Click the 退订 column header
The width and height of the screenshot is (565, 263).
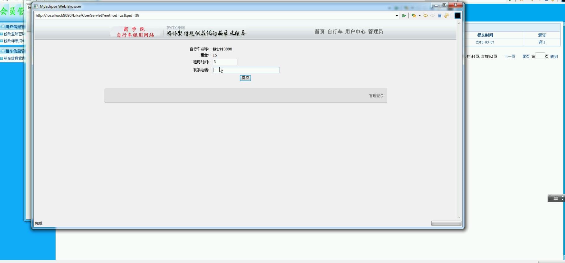pyautogui.click(x=542, y=35)
